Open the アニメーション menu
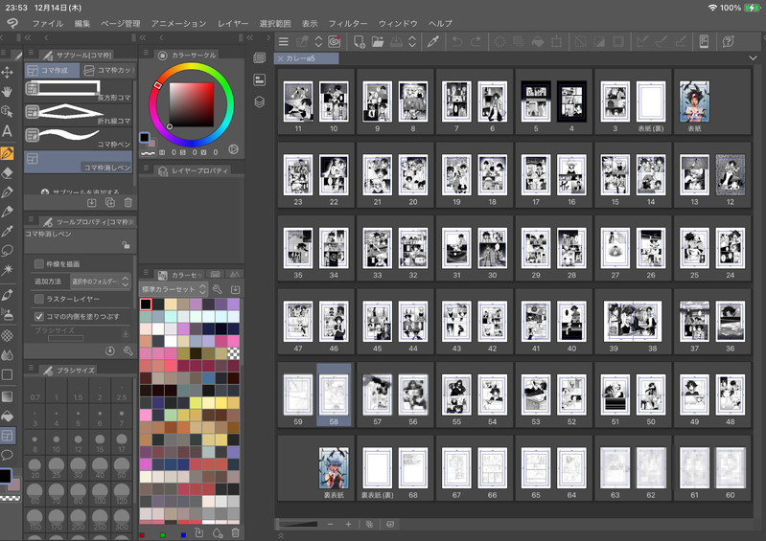Image resolution: width=766 pixels, height=541 pixels. 178,23
